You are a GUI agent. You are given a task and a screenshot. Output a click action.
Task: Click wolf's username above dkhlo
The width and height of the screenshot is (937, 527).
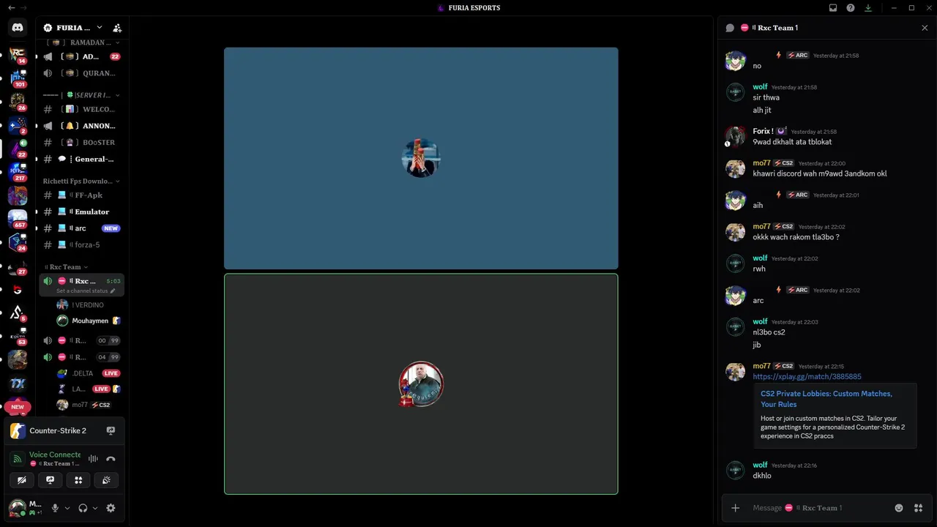(760, 465)
